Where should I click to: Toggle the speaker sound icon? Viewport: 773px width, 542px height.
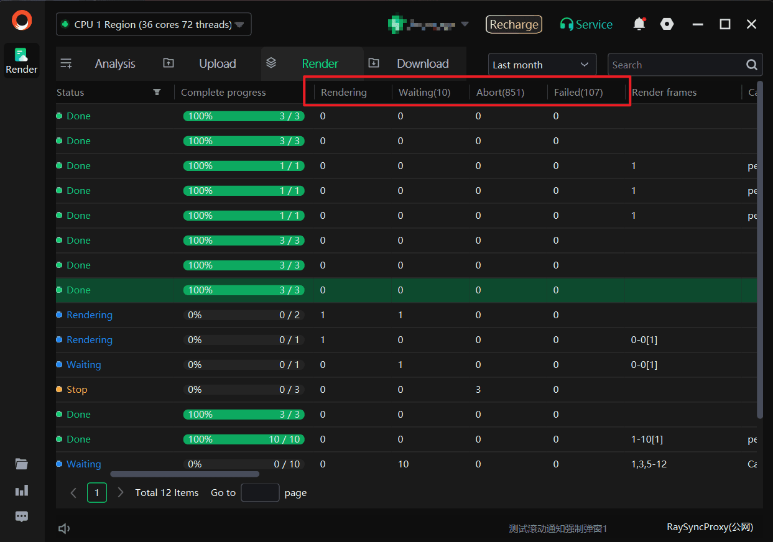(63, 528)
